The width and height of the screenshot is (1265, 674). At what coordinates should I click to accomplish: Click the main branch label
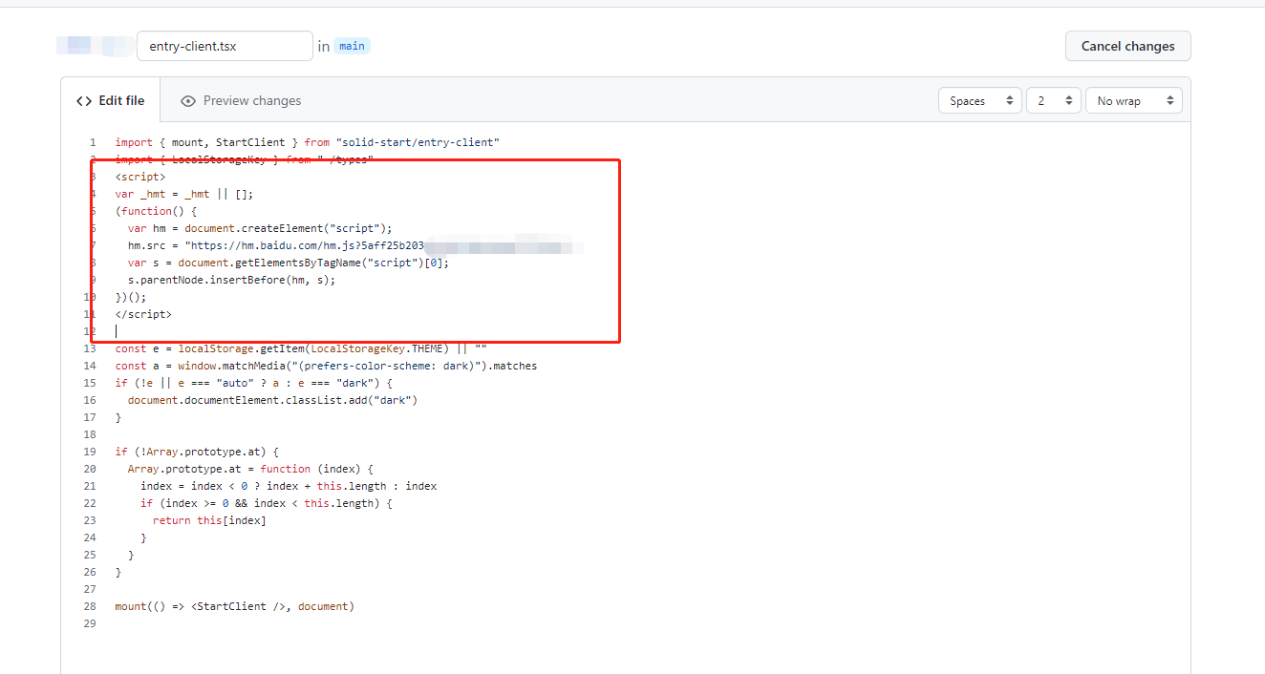tap(352, 46)
